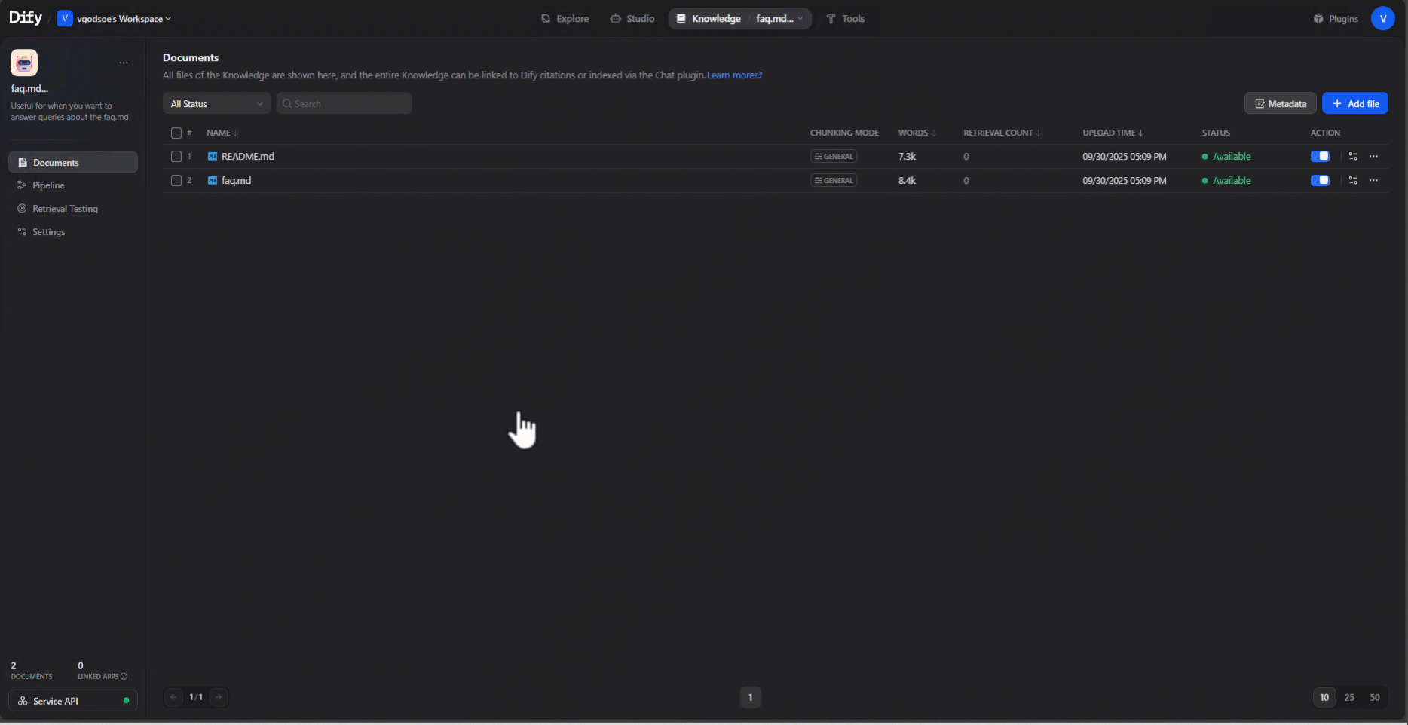Expand the faq.md knowledge selector in navbar
The height and width of the screenshot is (725, 1408).
pos(779,19)
